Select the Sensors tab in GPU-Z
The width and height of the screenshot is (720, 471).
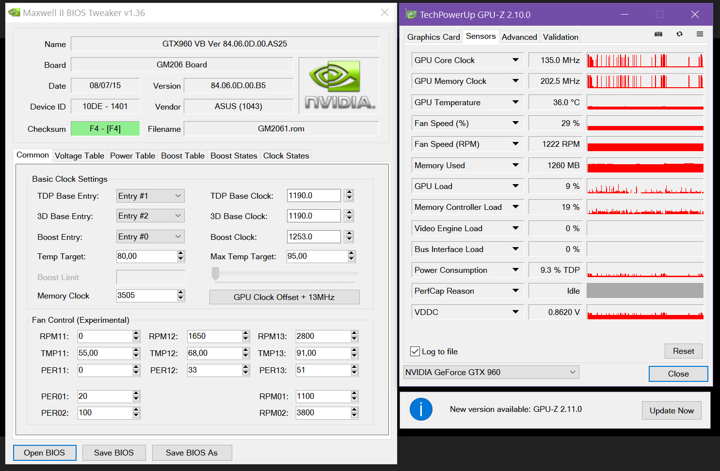(x=480, y=36)
